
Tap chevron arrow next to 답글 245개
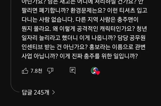click(x=54, y=92)
